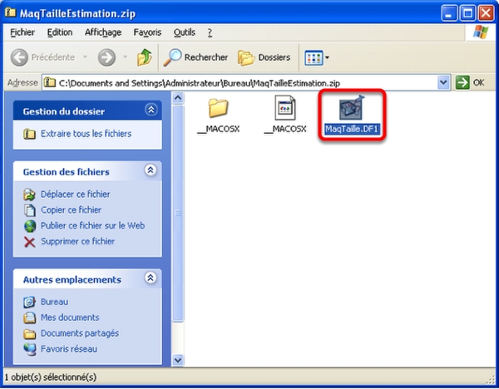Click the Documents partagés folder icon
499x389 pixels.
pyautogui.click(x=30, y=334)
